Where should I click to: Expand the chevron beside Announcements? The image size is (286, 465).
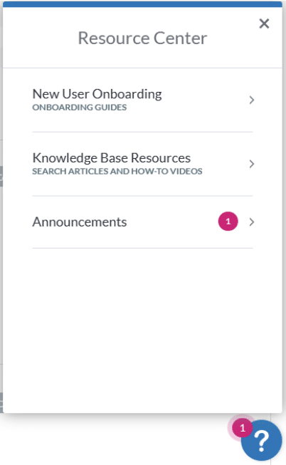click(x=252, y=222)
